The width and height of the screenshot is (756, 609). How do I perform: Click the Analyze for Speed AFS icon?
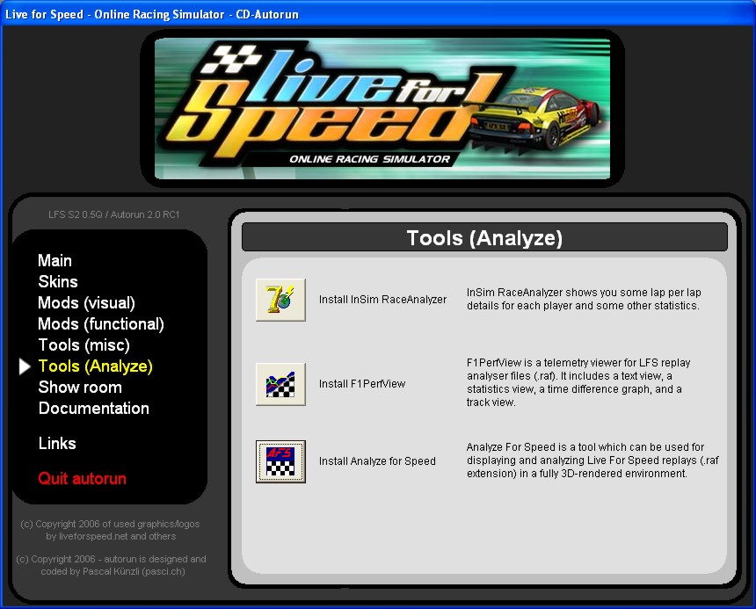pyautogui.click(x=280, y=461)
